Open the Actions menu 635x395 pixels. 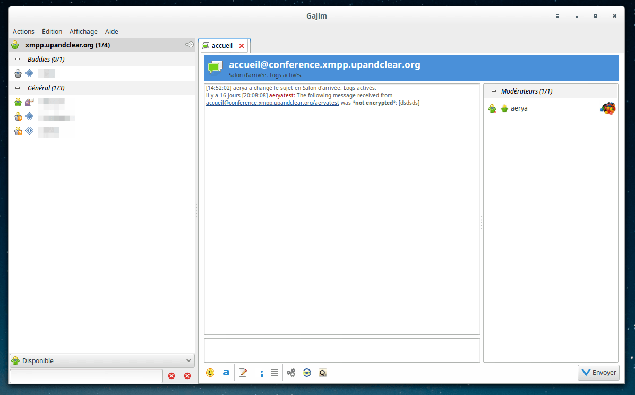click(x=23, y=32)
